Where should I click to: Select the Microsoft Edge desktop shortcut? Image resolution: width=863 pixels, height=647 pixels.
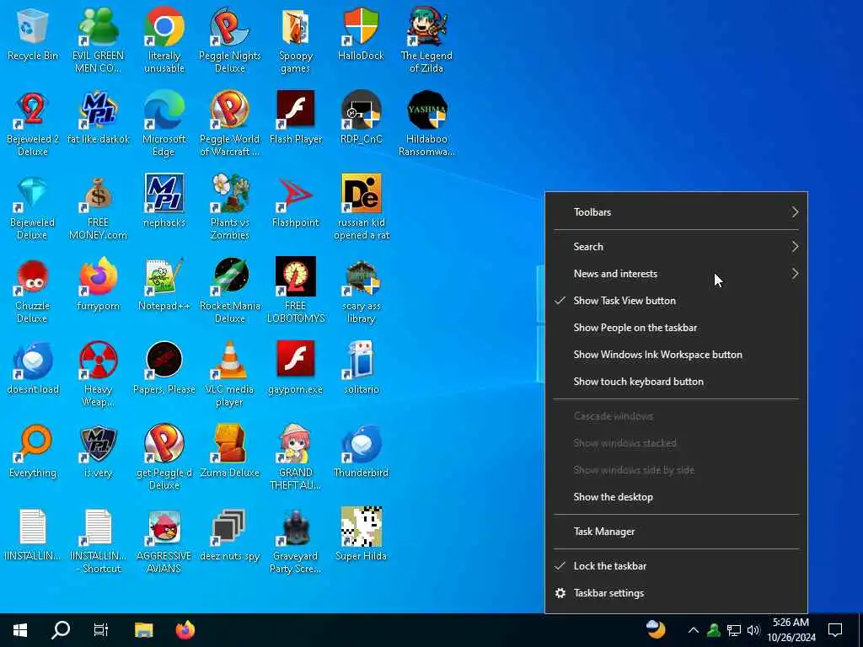click(x=164, y=110)
